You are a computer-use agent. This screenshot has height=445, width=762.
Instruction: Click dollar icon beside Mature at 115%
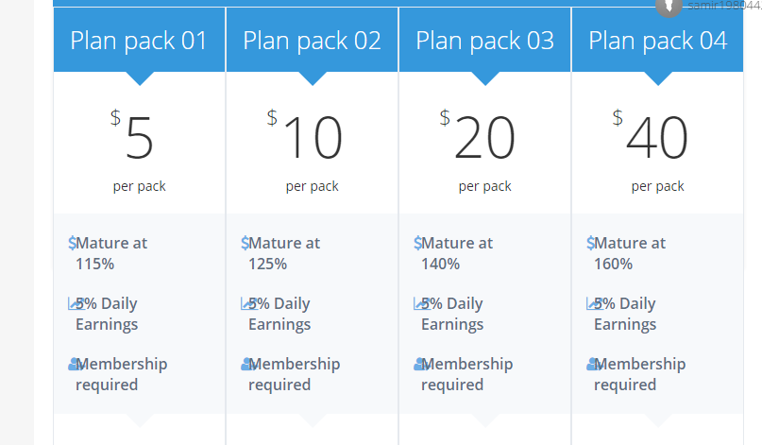pos(72,243)
